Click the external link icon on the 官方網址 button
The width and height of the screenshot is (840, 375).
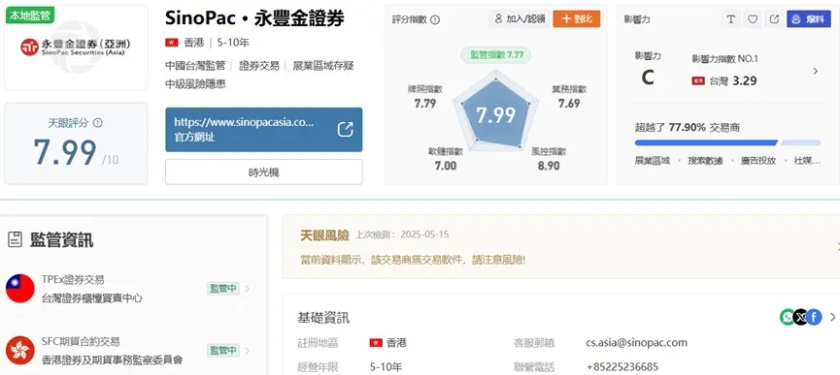pos(346,129)
